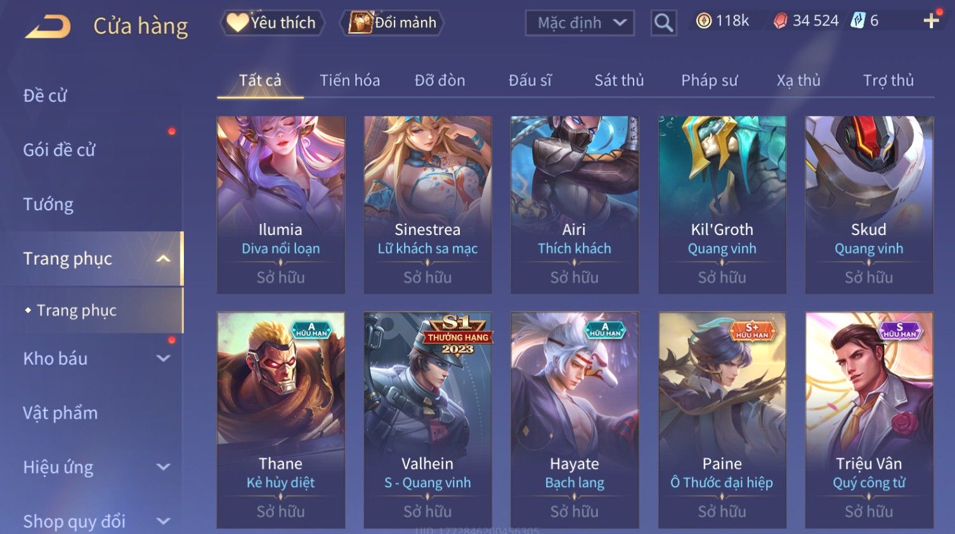Screen dimensions: 955x534
Task: Select the Tiến hóa tab
Action: coord(349,80)
